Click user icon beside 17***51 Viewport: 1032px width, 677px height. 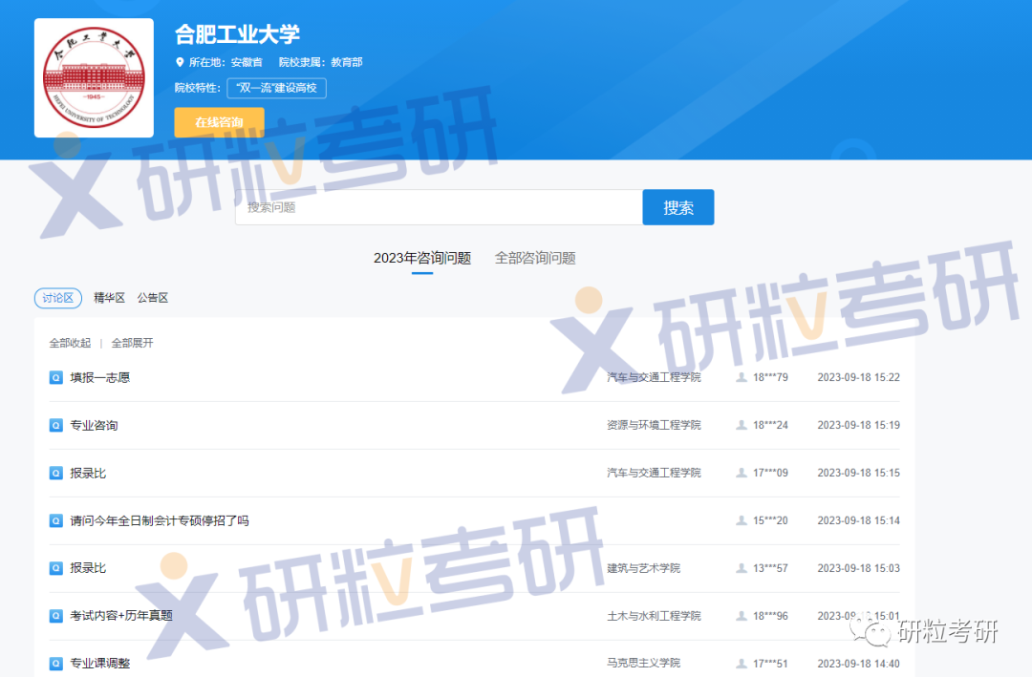click(x=742, y=664)
